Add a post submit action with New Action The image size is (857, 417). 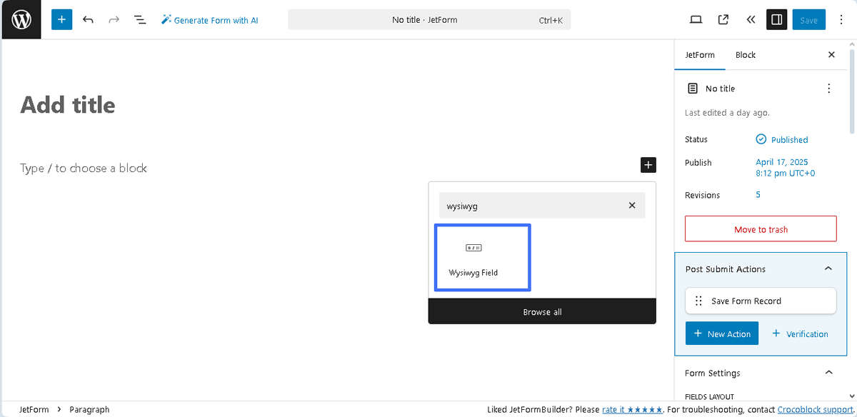coord(721,333)
